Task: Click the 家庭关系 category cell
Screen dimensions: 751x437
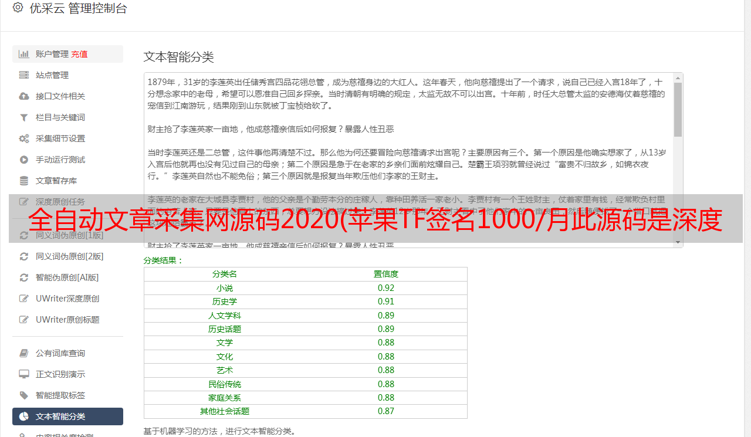Action: point(225,398)
